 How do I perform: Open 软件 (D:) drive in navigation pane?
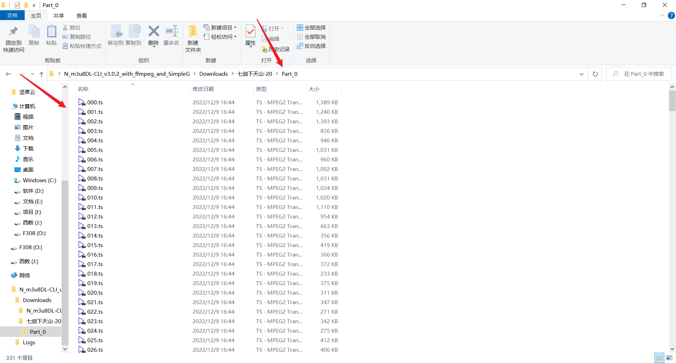point(33,191)
